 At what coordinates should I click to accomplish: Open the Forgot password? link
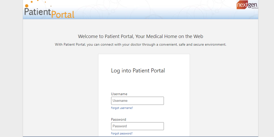[x=122, y=133]
